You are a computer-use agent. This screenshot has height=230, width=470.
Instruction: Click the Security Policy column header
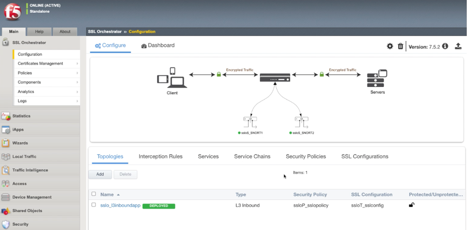[x=310, y=195]
